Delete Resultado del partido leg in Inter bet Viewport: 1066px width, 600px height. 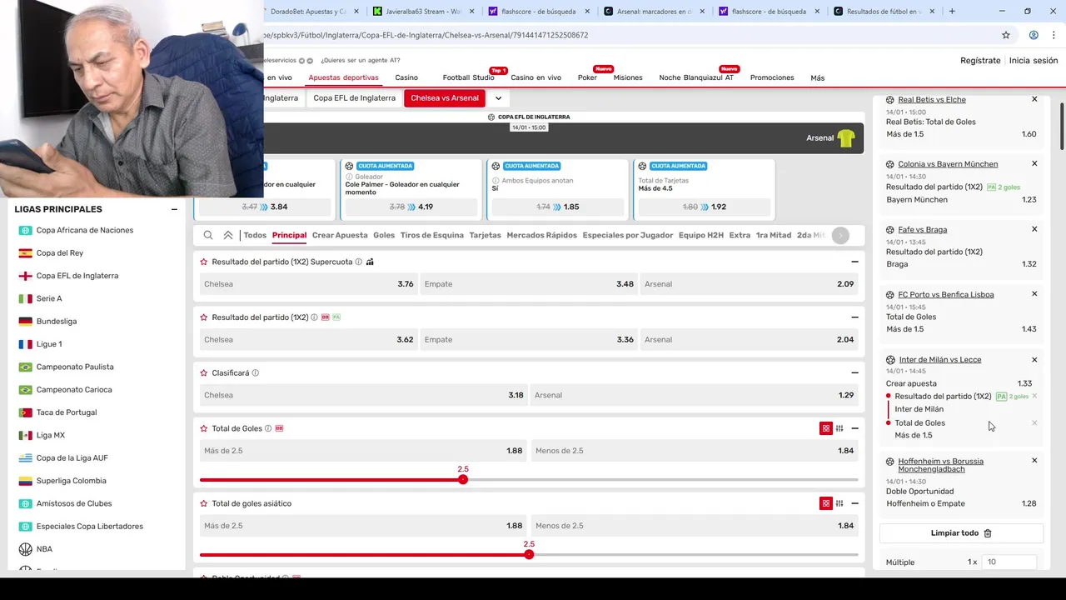tap(1034, 397)
